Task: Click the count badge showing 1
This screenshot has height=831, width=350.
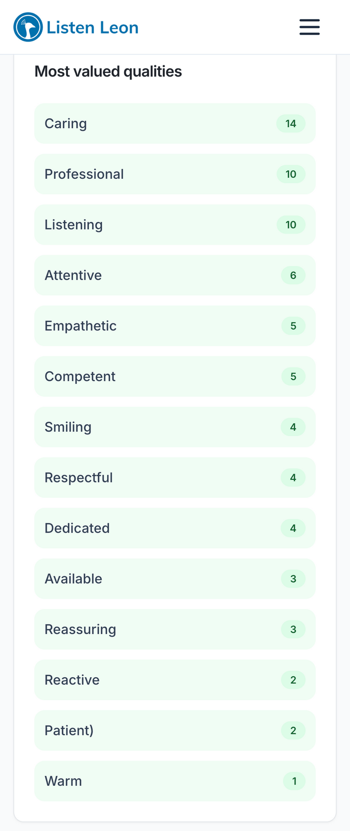Action: 294,781
